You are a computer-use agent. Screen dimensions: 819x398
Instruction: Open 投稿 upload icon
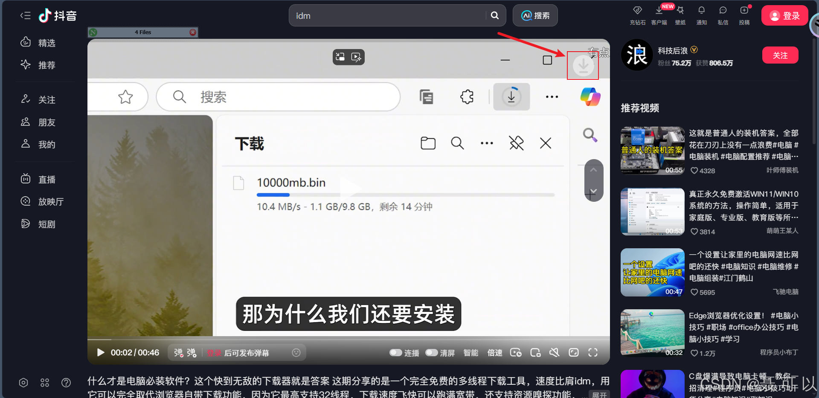[x=744, y=15]
